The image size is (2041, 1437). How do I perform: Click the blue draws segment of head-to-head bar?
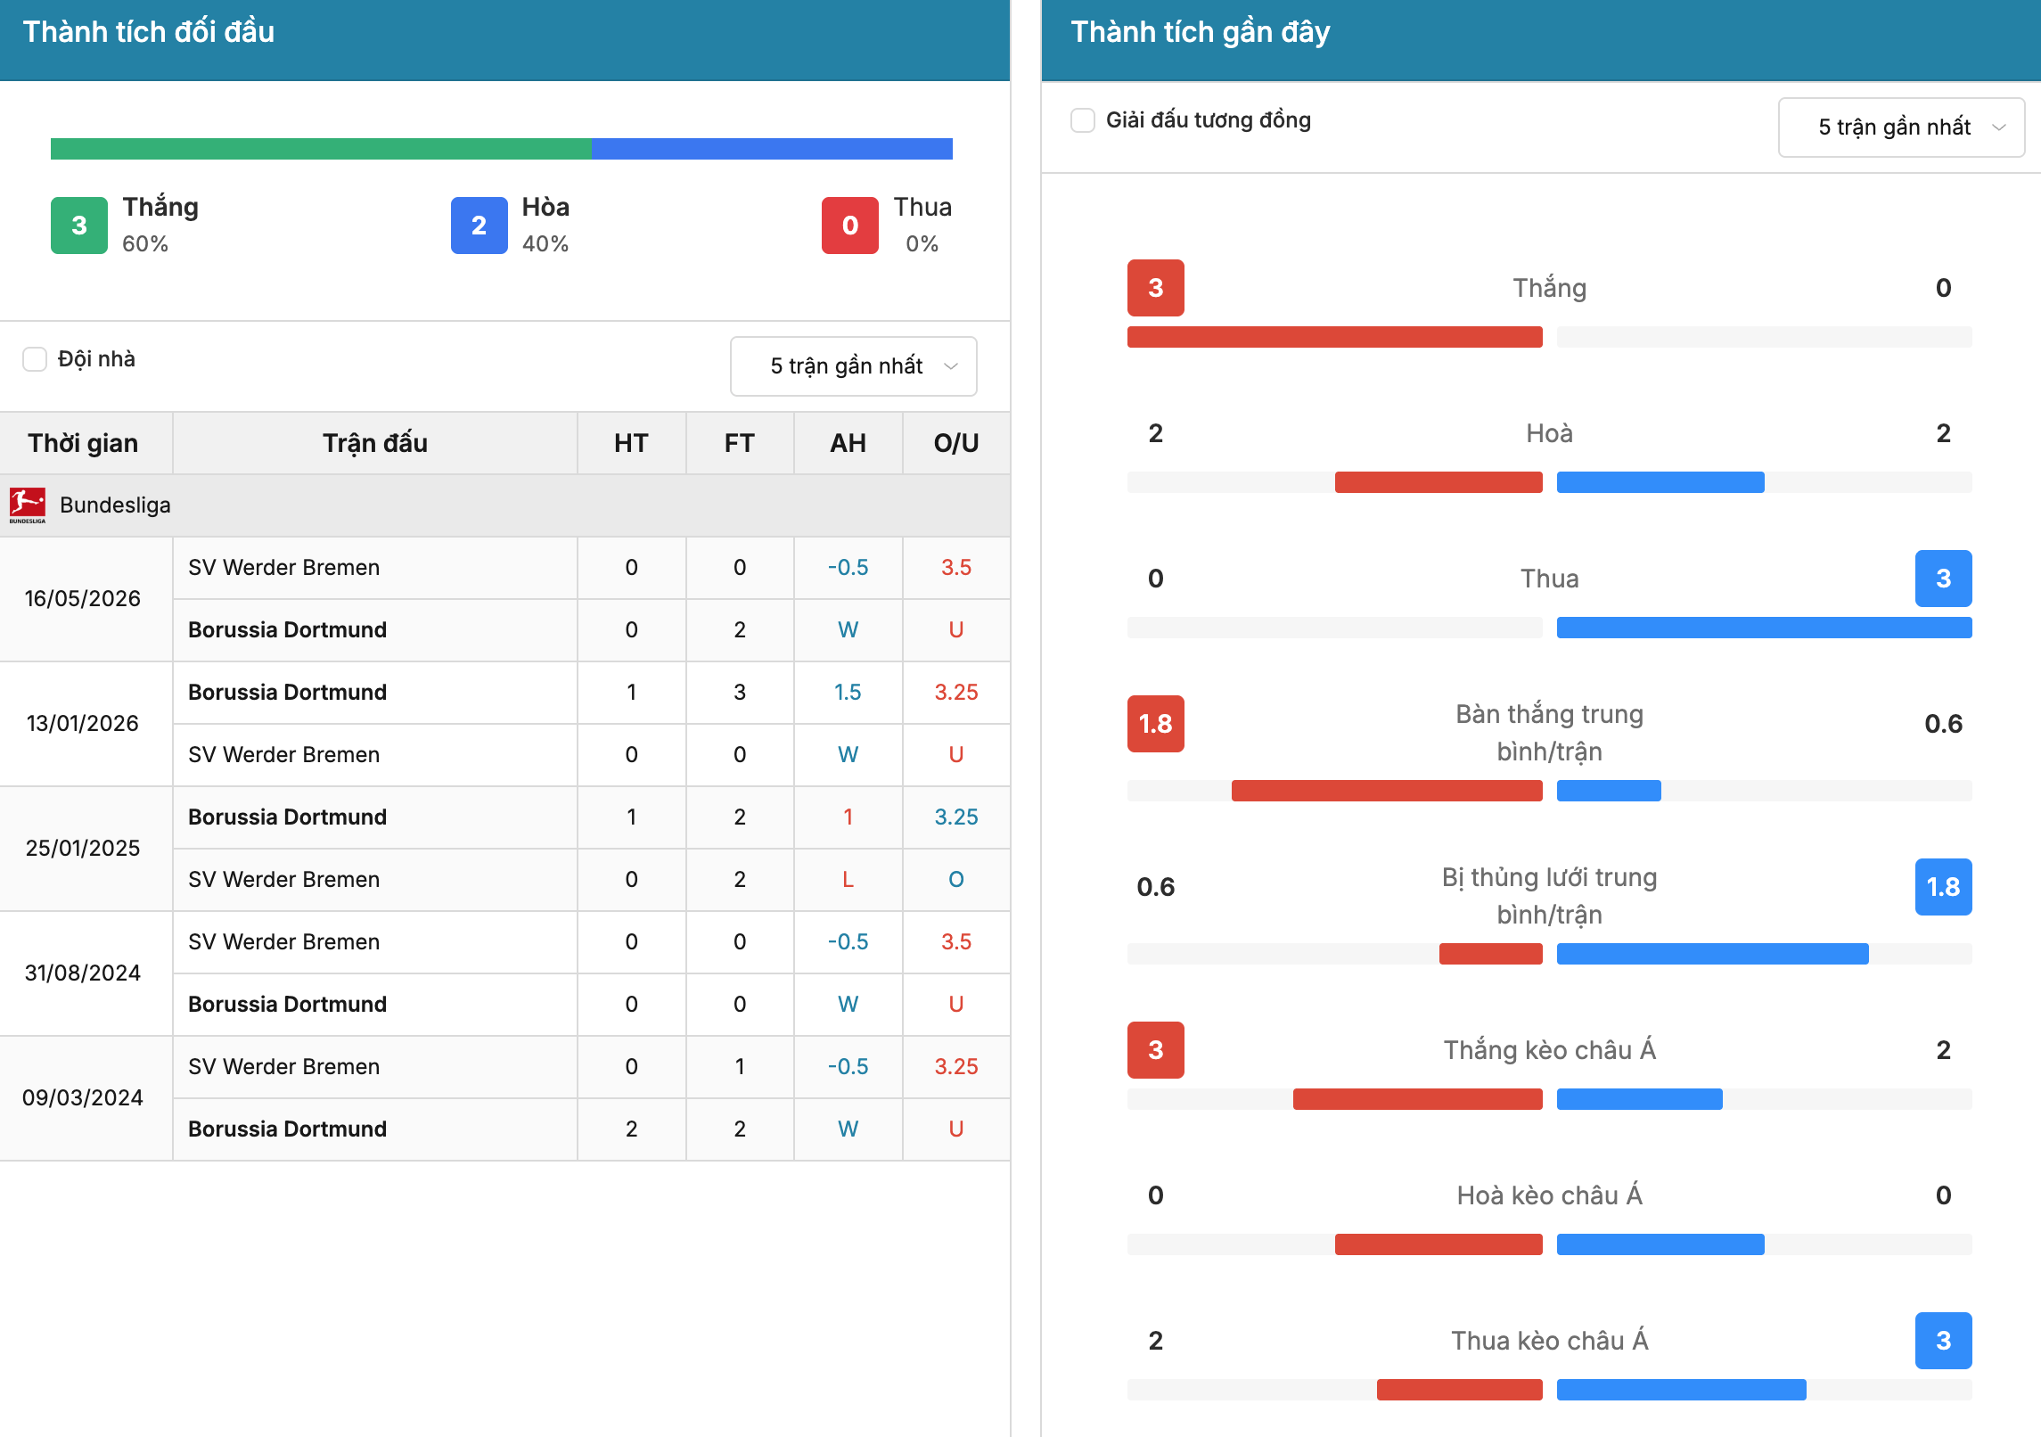(772, 149)
